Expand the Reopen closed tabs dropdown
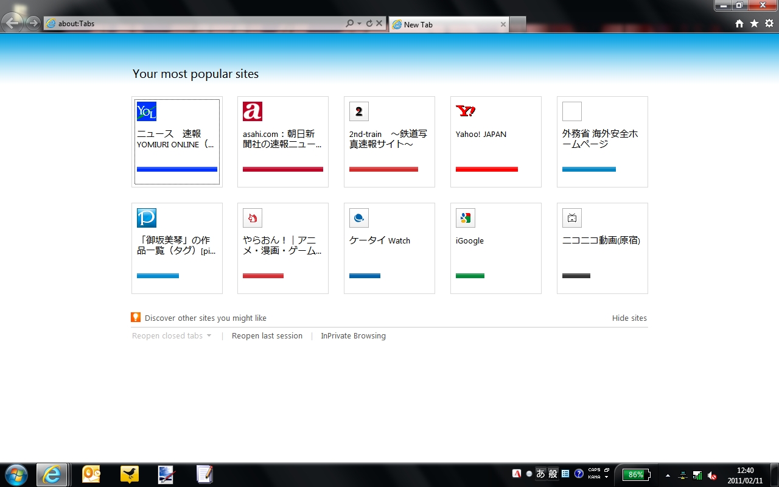779x487 pixels. tap(172, 335)
